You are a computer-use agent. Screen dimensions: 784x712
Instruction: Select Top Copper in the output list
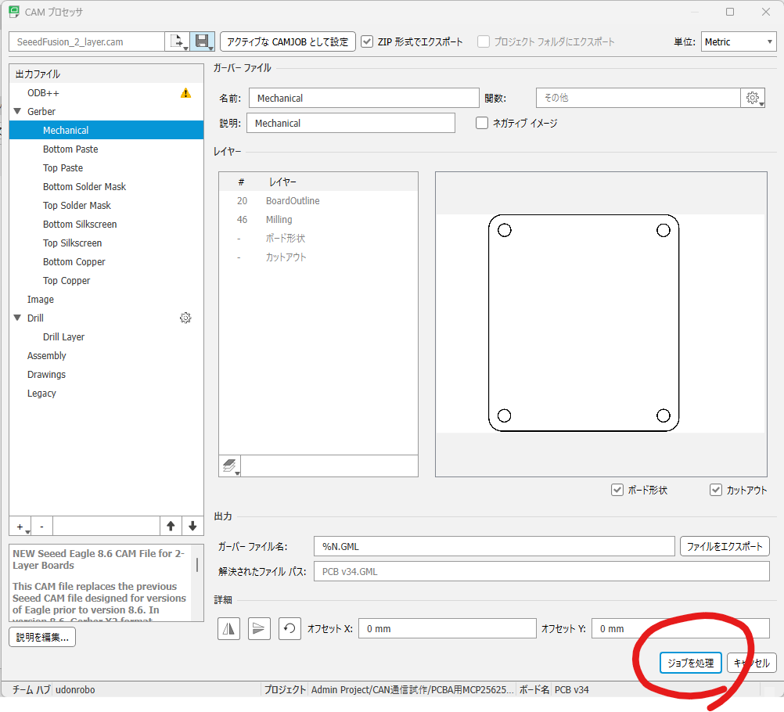click(x=67, y=281)
